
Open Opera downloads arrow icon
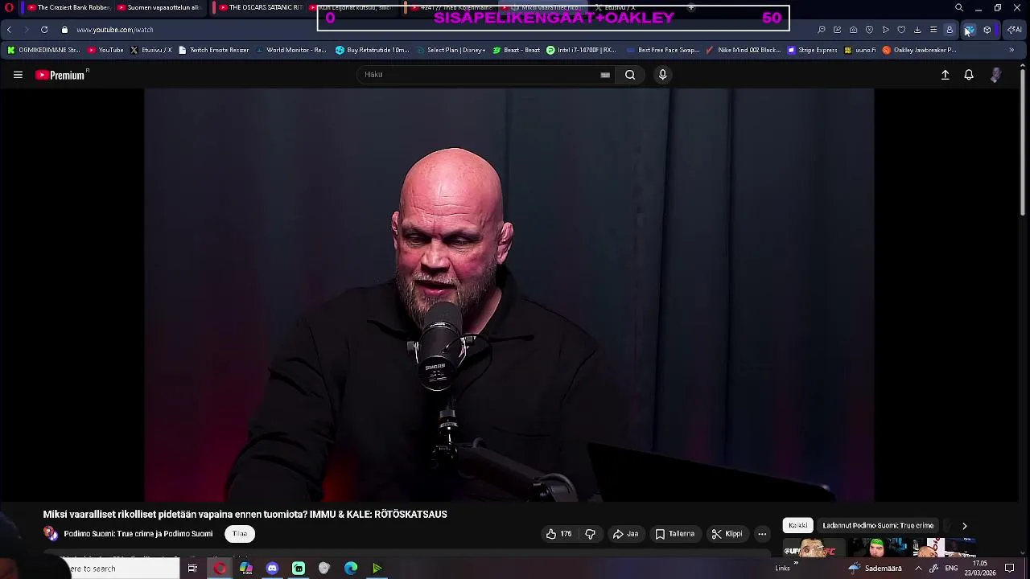point(917,30)
